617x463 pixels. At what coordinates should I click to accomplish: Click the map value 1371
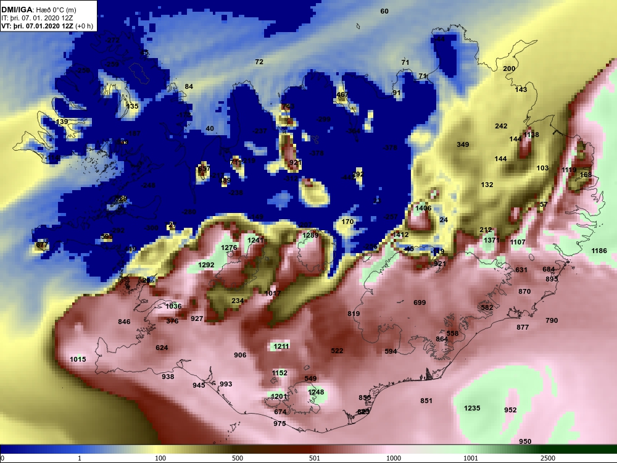(x=492, y=240)
